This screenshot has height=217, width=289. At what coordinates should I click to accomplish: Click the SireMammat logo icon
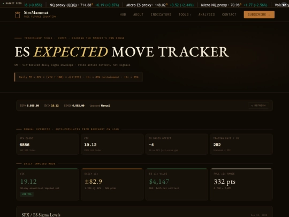18,15
